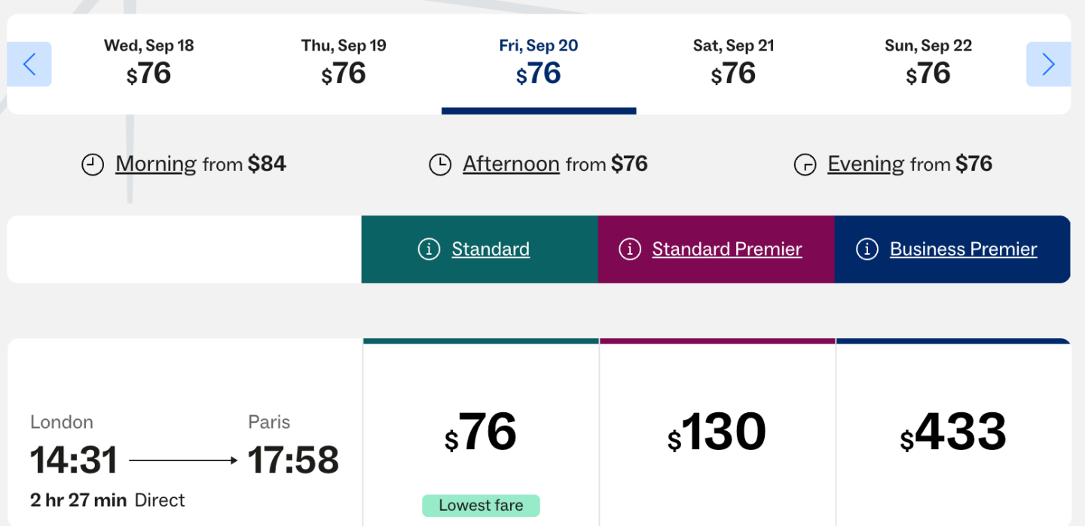Viewport: 1085px width, 526px height.
Task: Select the Wed, Sep 18 date tab
Action: (x=149, y=63)
